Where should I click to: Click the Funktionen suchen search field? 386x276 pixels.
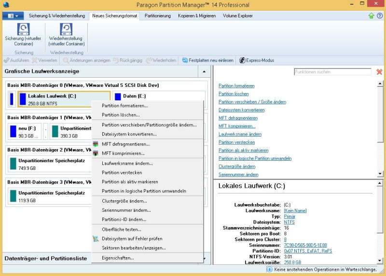[x=332, y=72]
